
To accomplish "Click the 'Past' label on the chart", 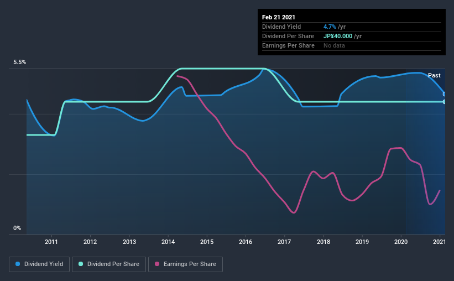I will pyautogui.click(x=434, y=75).
